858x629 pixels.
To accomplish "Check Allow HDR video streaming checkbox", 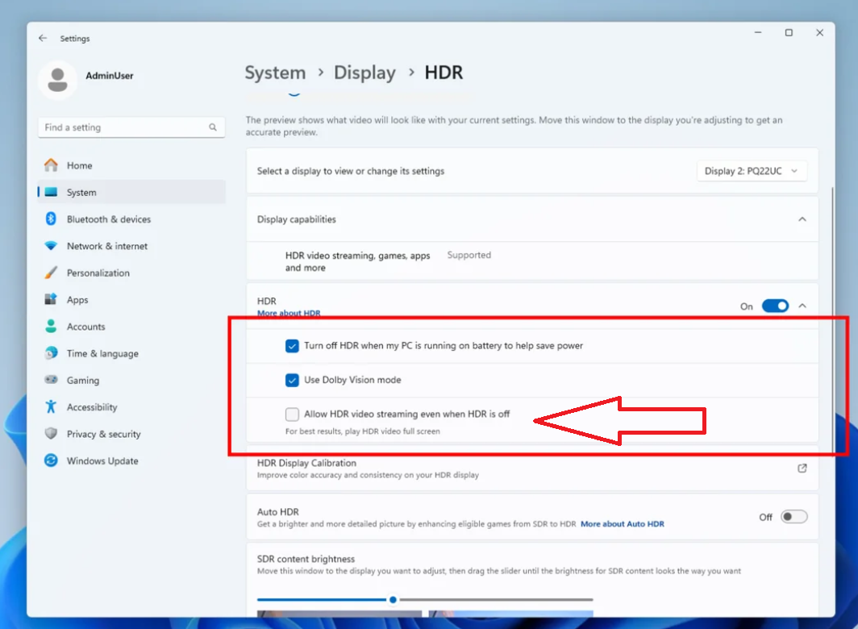I will (x=292, y=414).
